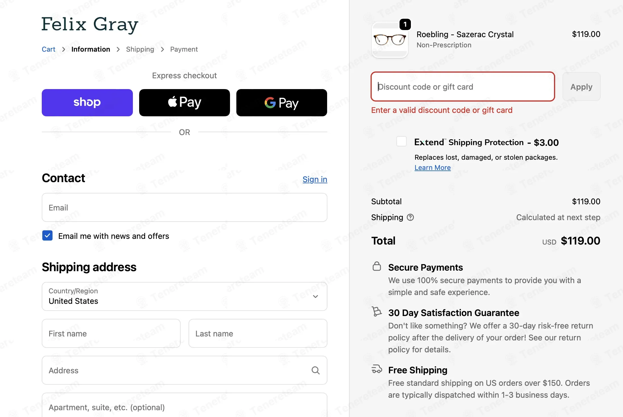Image resolution: width=623 pixels, height=417 pixels.
Task: Click the Apply discount button
Action: pyautogui.click(x=582, y=87)
